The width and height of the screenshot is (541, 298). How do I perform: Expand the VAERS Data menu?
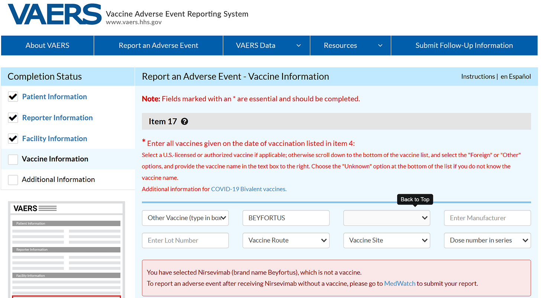266,45
